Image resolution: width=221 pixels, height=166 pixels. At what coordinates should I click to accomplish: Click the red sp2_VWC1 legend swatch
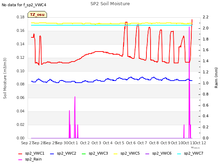20,154
